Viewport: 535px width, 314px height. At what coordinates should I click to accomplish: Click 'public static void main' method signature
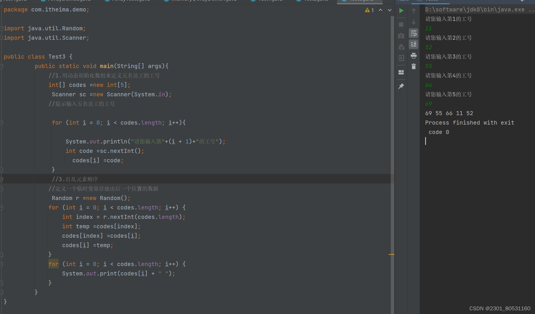[x=102, y=66]
